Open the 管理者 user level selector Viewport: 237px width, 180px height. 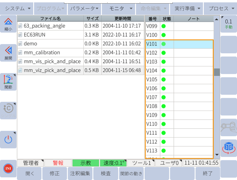(31, 163)
